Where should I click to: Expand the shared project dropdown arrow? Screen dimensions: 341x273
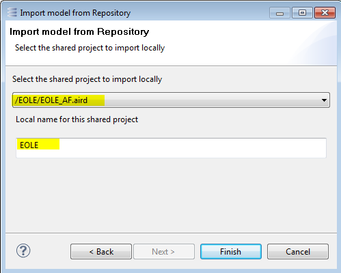(x=324, y=100)
